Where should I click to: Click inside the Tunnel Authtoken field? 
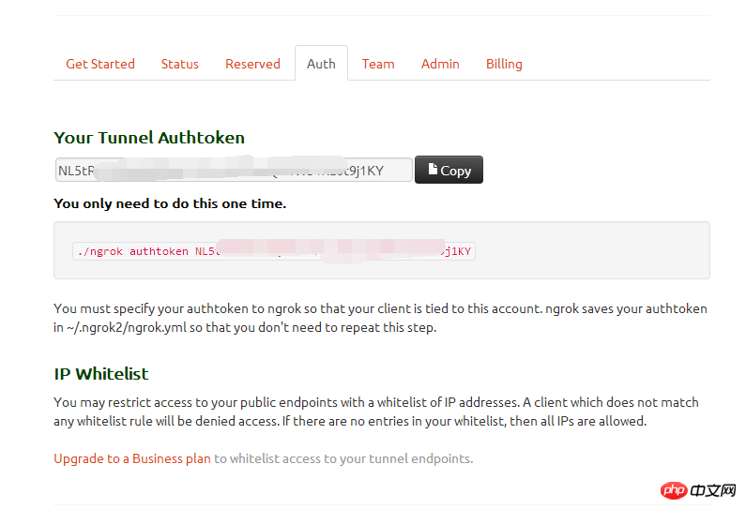pyautogui.click(x=234, y=170)
